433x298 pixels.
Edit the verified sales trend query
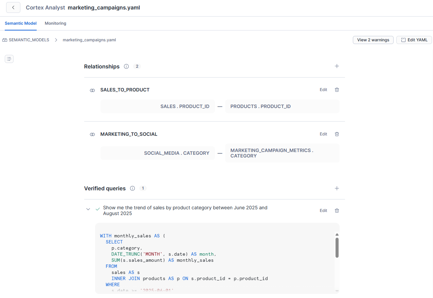tap(323, 211)
